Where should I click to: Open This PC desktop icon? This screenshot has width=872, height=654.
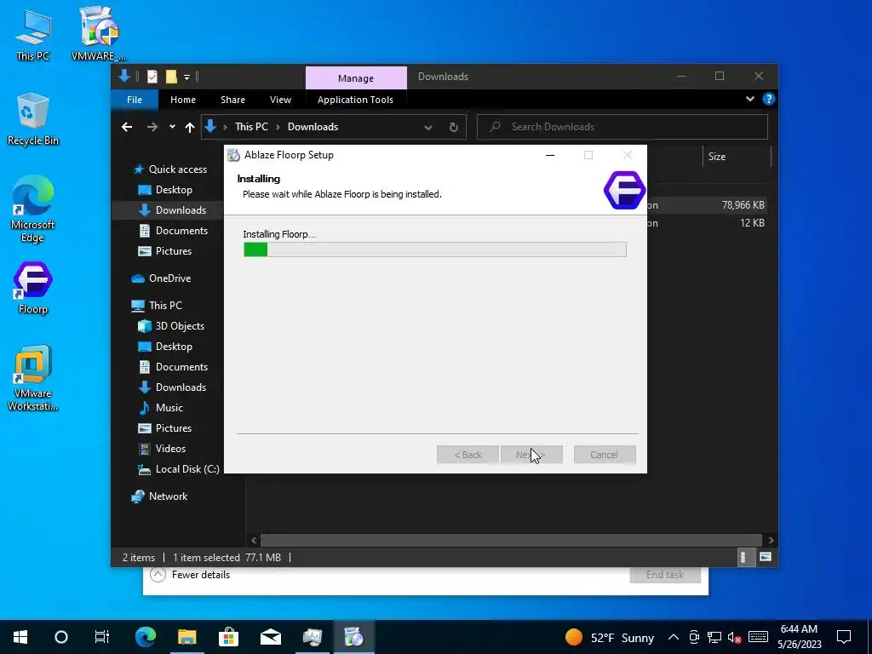pos(33,35)
